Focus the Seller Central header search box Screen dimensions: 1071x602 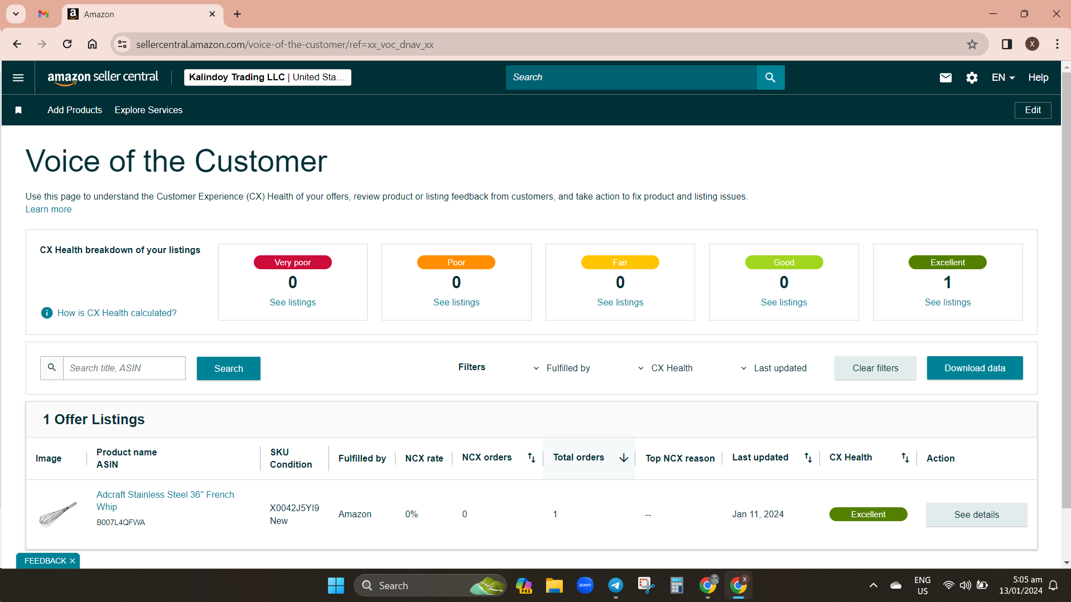[631, 77]
